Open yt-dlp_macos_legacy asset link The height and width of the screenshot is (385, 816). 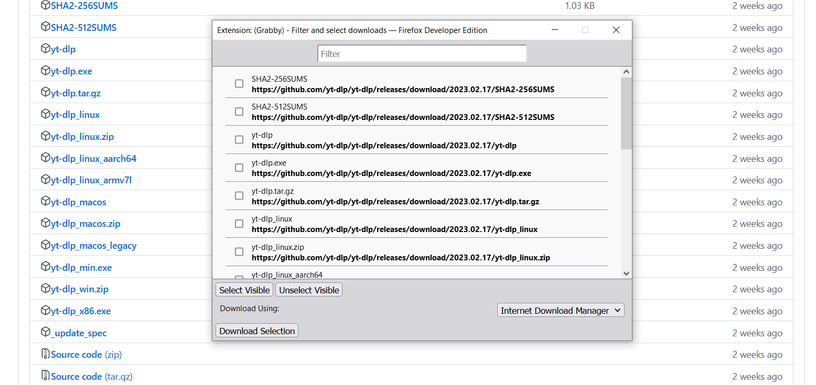click(x=94, y=246)
